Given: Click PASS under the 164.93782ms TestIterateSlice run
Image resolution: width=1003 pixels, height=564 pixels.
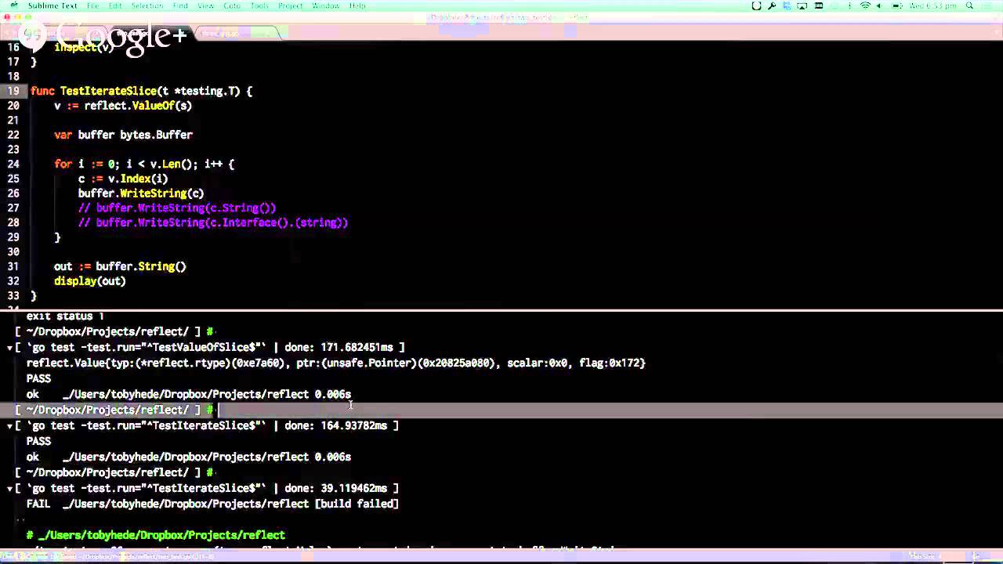Looking at the screenshot, I should tap(38, 441).
